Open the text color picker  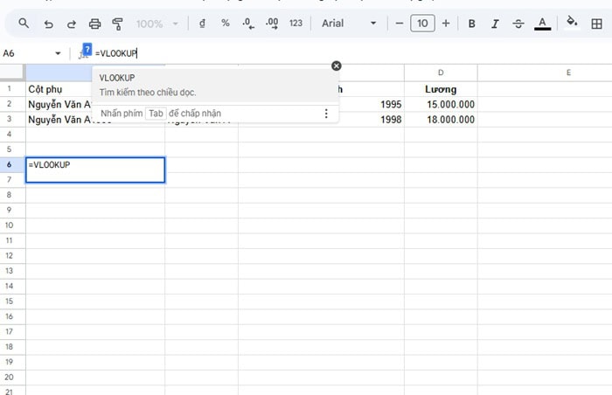(542, 24)
